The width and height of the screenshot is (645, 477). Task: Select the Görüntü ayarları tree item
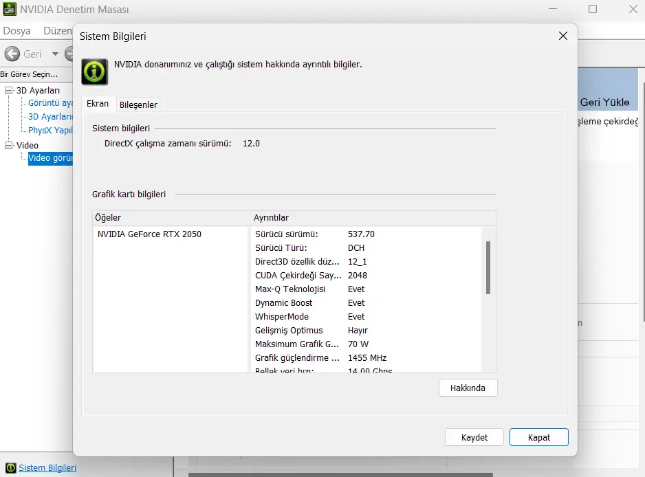50,103
